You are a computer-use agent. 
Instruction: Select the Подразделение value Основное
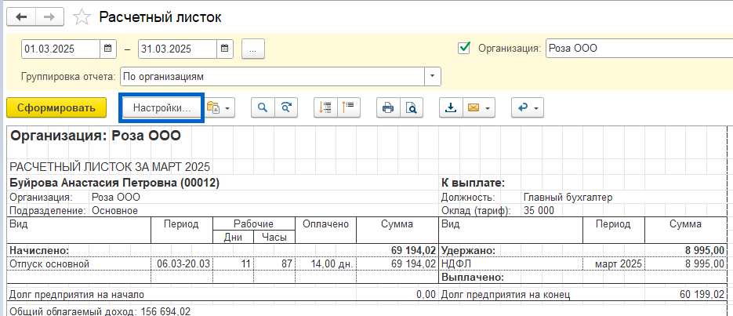coord(115,210)
